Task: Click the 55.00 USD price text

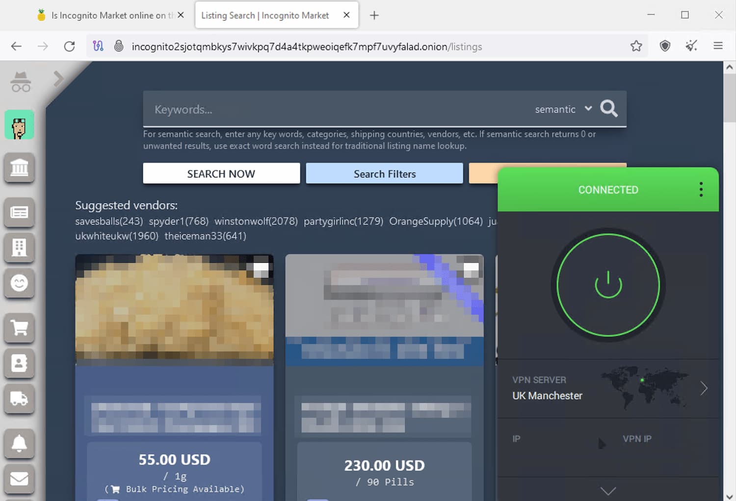Action: 174,459
